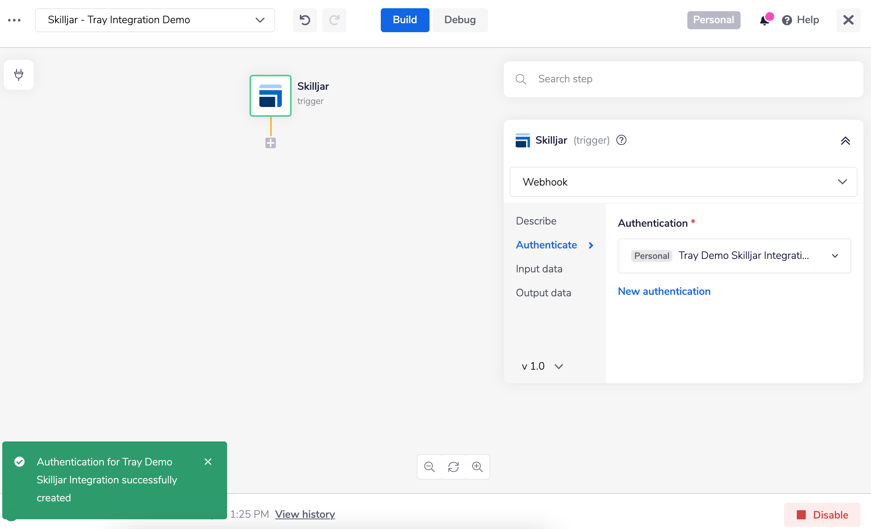The image size is (871, 529).
Task: Select the Skilljar trigger node
Action: pos(271,96)
